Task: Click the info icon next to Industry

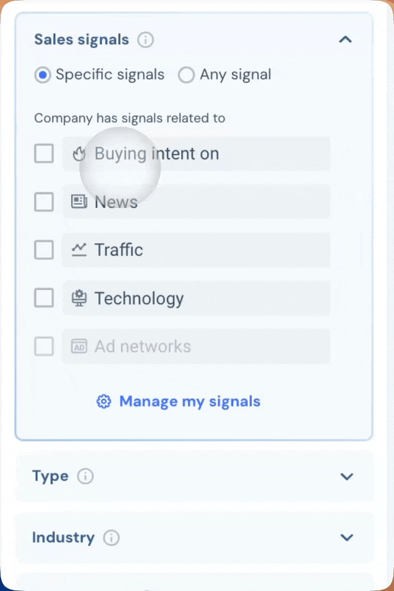Action: click(x=111, y=537)
